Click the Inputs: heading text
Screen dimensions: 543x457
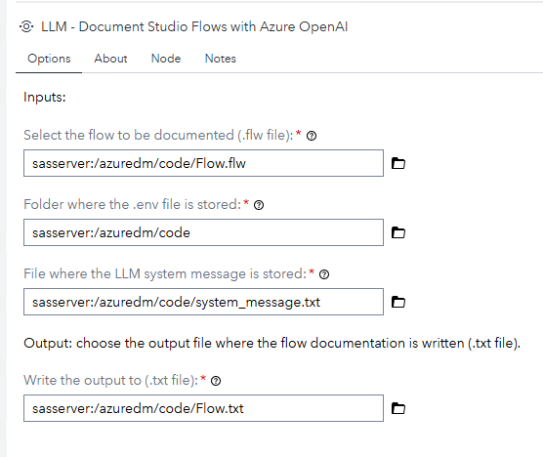point(45,97)
